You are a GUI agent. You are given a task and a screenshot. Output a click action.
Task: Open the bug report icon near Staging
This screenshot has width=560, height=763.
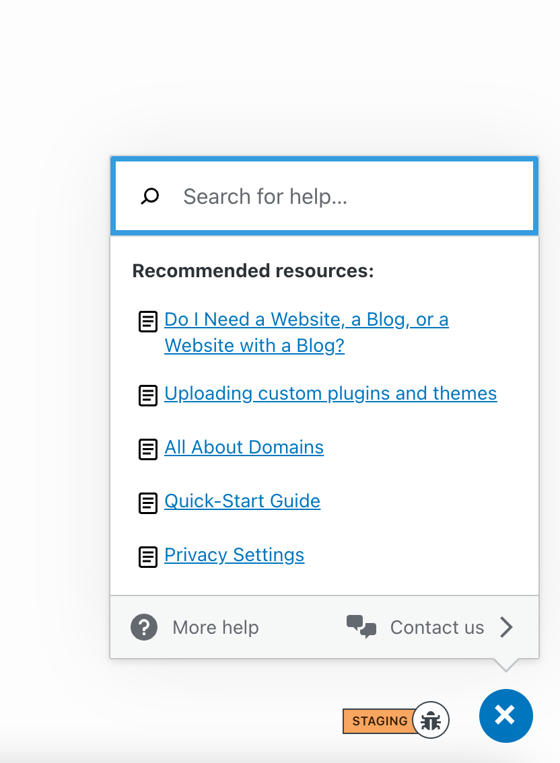coord(431,721)
